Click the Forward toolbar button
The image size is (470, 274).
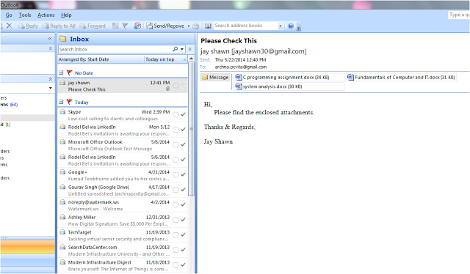click(x=93, y=26)
